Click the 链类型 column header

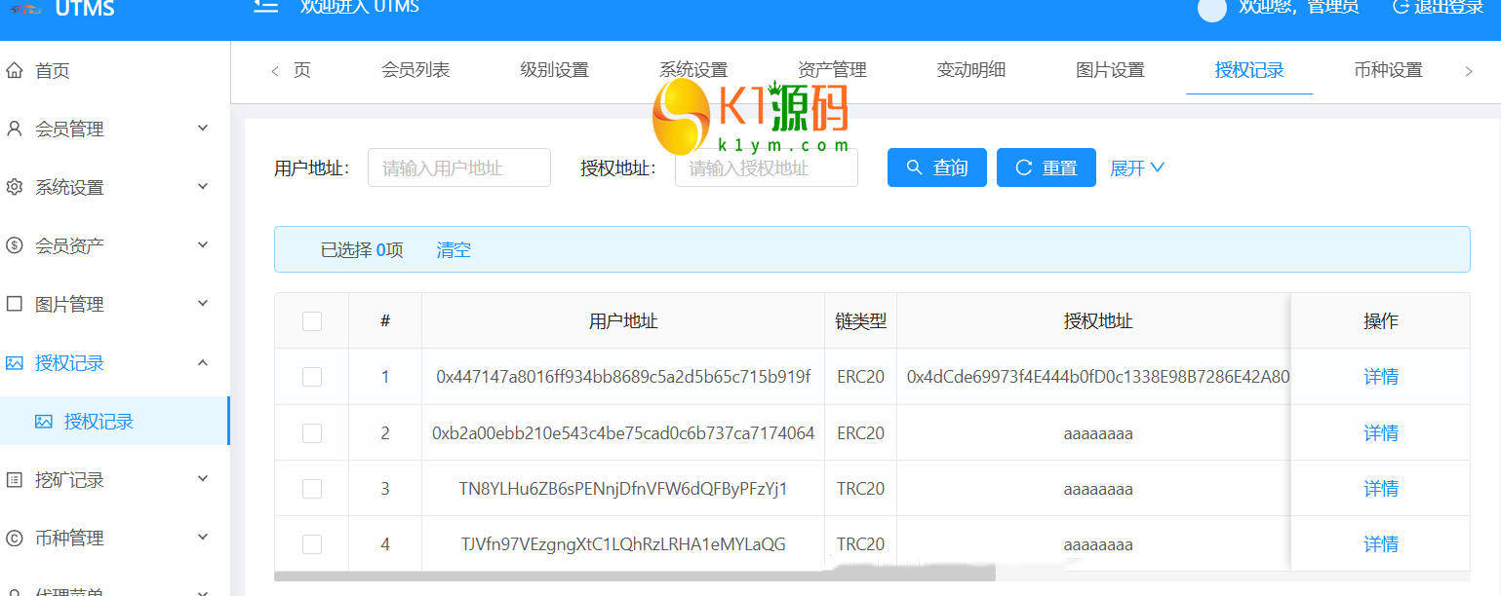point(861,321)
